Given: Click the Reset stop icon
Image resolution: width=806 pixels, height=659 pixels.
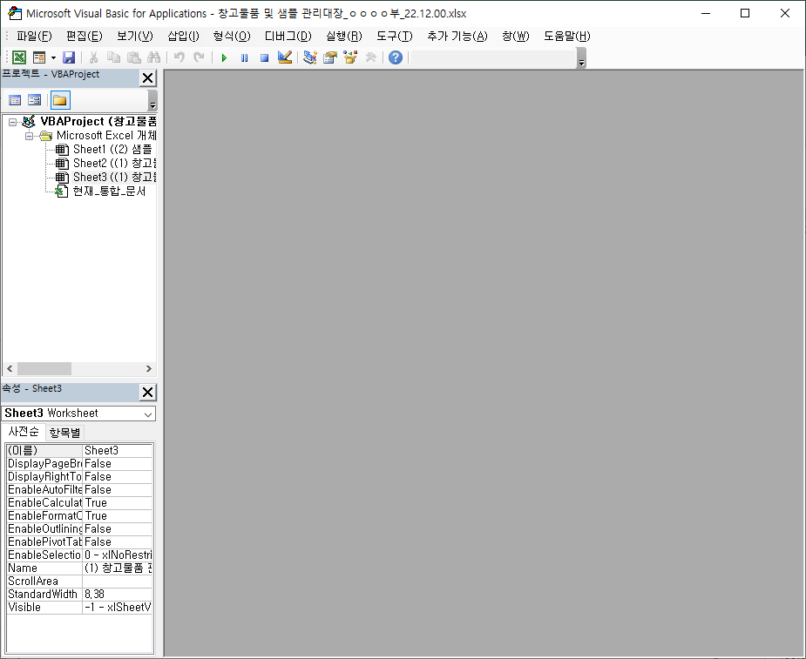Looking at the screenshot, I should pos(264,57).
